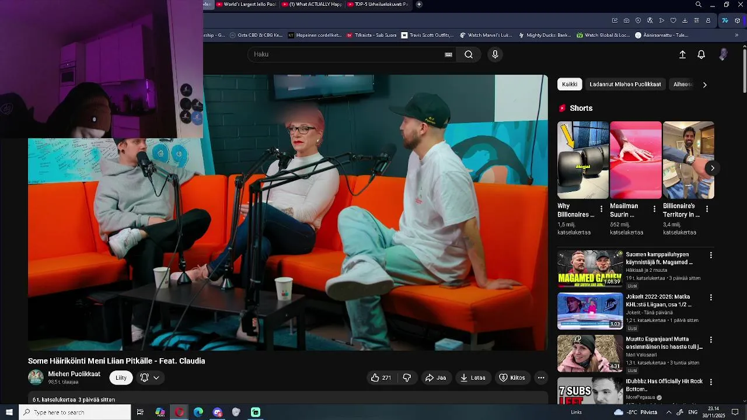Show next Shorts with the arrow
Image resolution: width=747 pixels, height=420 pixels.
(712, 168)
